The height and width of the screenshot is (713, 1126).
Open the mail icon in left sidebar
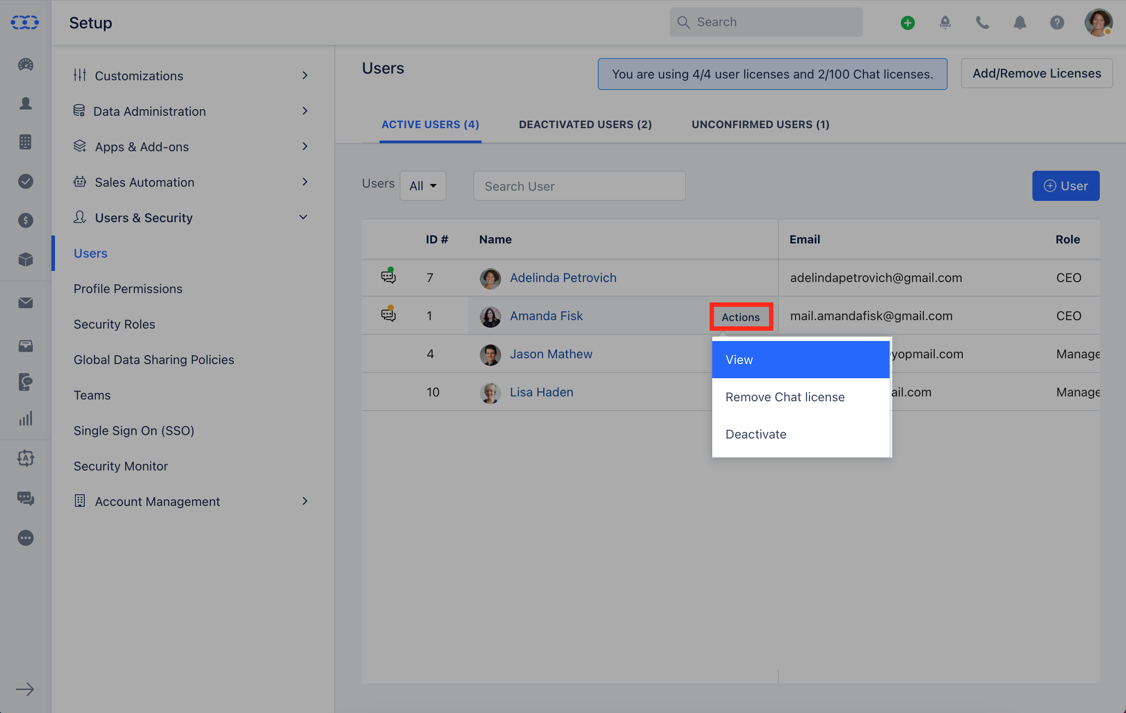pyautogui.click(x=25, y=303)
